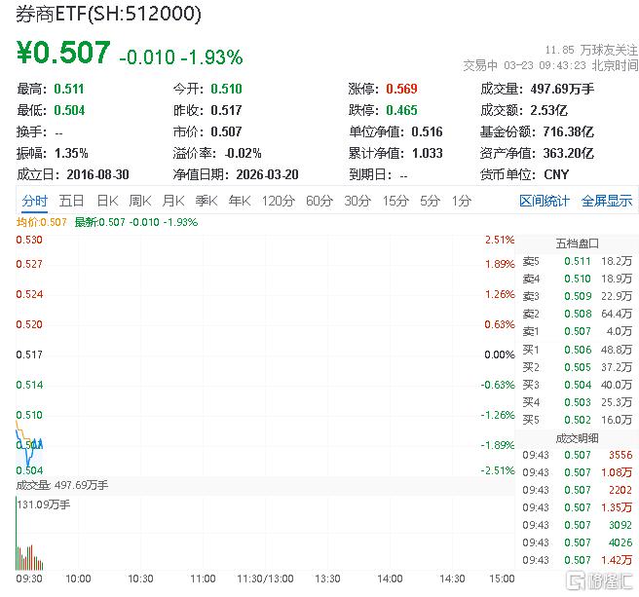Image resolution: width=639 pixels, height=597 pixels.
Task: Select the 买4 order row at 0.503
Action: (577, 402)
